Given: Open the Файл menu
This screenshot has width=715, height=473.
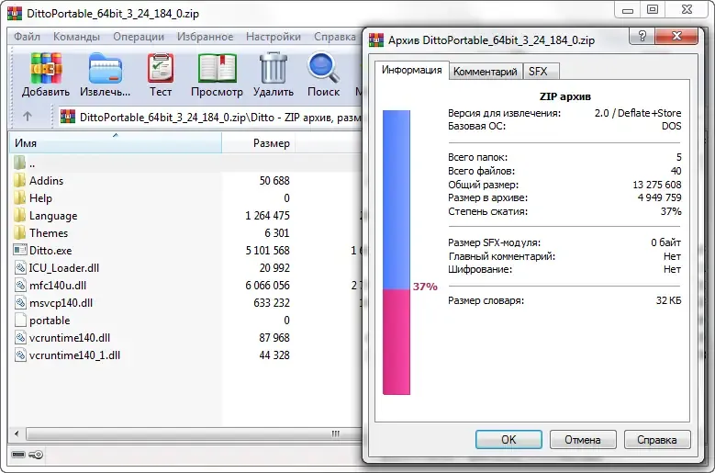Looking at the screenshot, I should click(27, 37).
